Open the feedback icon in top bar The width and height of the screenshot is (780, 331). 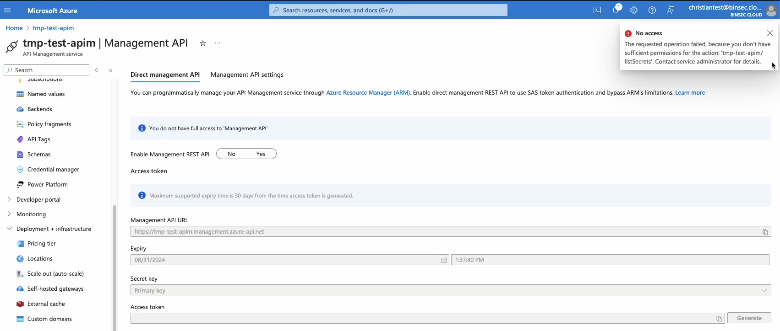[671, 10]
